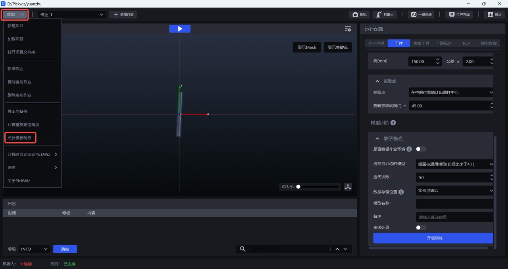Viewport: 508px width, 269px height.
Task: Expand the log level INFO dropdown
Action: tap(34, 249)
